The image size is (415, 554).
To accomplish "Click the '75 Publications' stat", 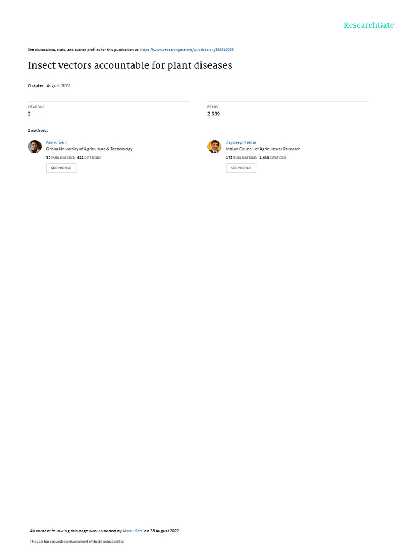I will coord(61,157).
